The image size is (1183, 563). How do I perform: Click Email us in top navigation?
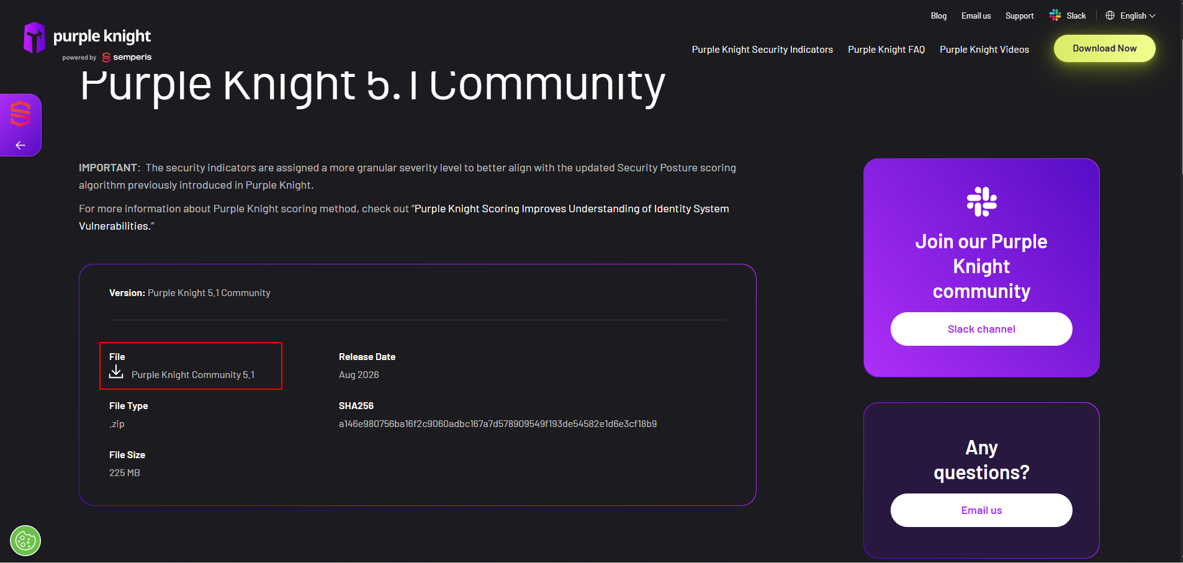(x=976, y=16)
